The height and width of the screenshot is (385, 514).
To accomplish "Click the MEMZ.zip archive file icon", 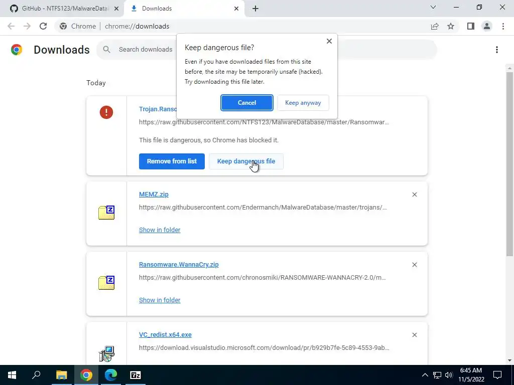I will click(106, 213).
